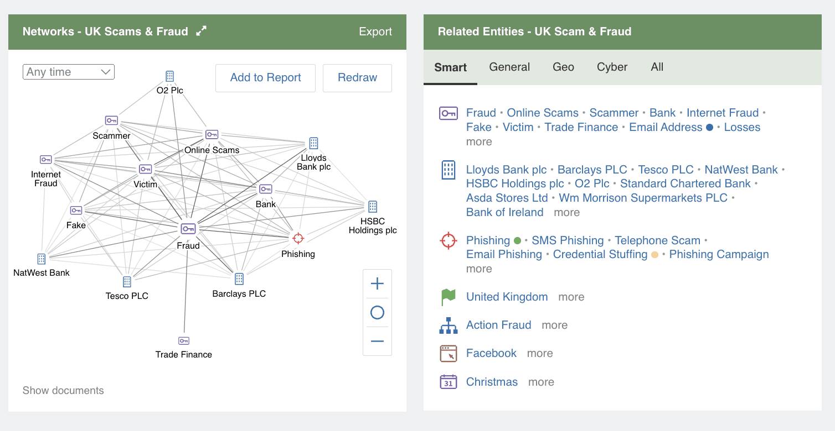835x431 pixels.
Task: Click Show documents link
Action: pyautogui.click(x=63, y=390)
